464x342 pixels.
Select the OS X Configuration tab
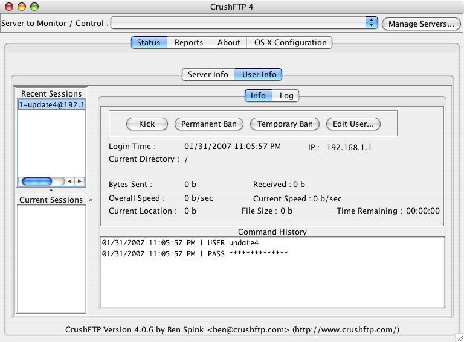click(290, 42)
